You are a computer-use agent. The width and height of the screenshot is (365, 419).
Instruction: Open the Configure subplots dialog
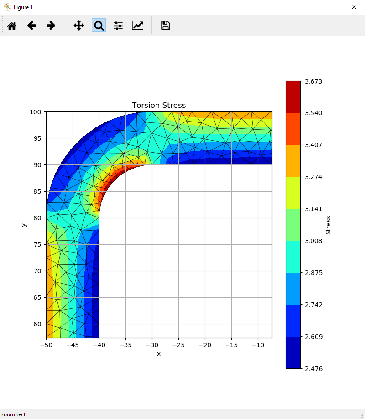118,26
